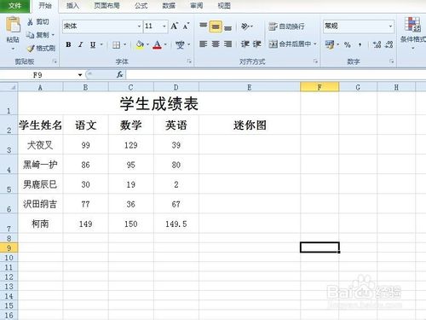
Task: Open clipboard group dialog launcher
Action: pos(55,61)
